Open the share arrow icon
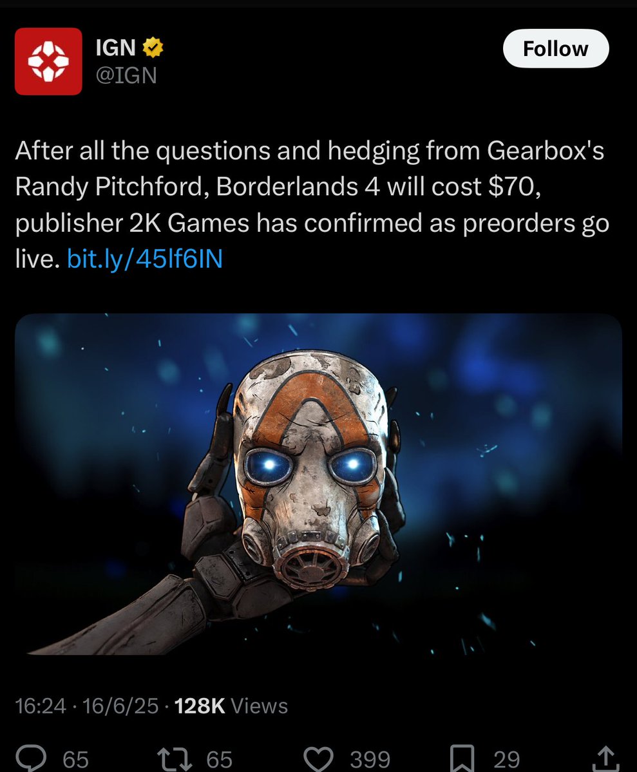This screenshot has width=637, height=772. pyautogui.click(x=606, y=758)
